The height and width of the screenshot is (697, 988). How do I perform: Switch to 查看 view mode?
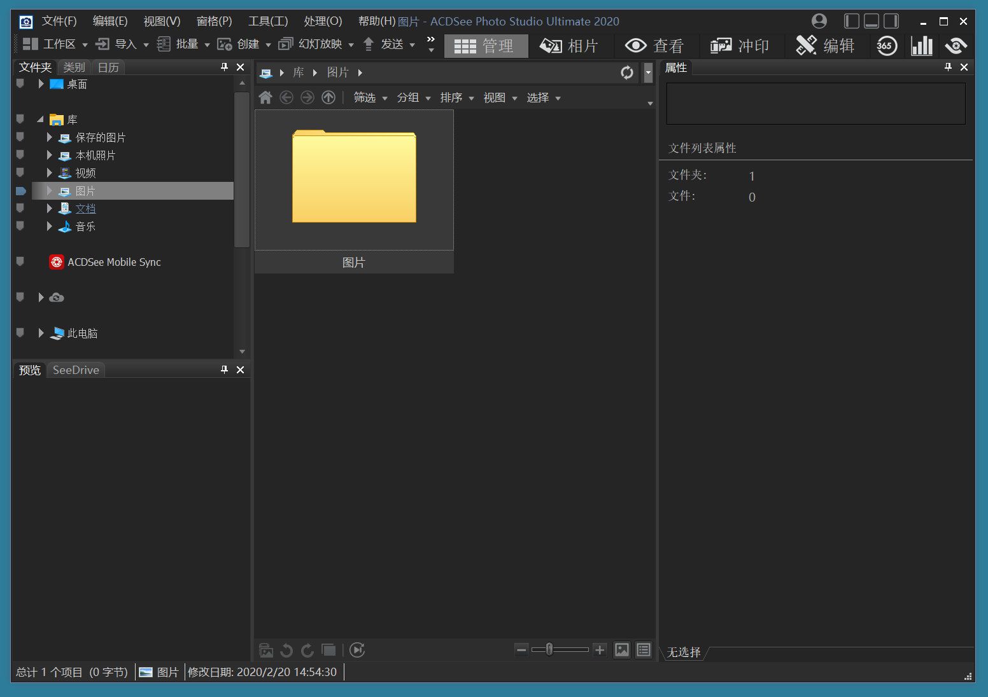(654, 46)
